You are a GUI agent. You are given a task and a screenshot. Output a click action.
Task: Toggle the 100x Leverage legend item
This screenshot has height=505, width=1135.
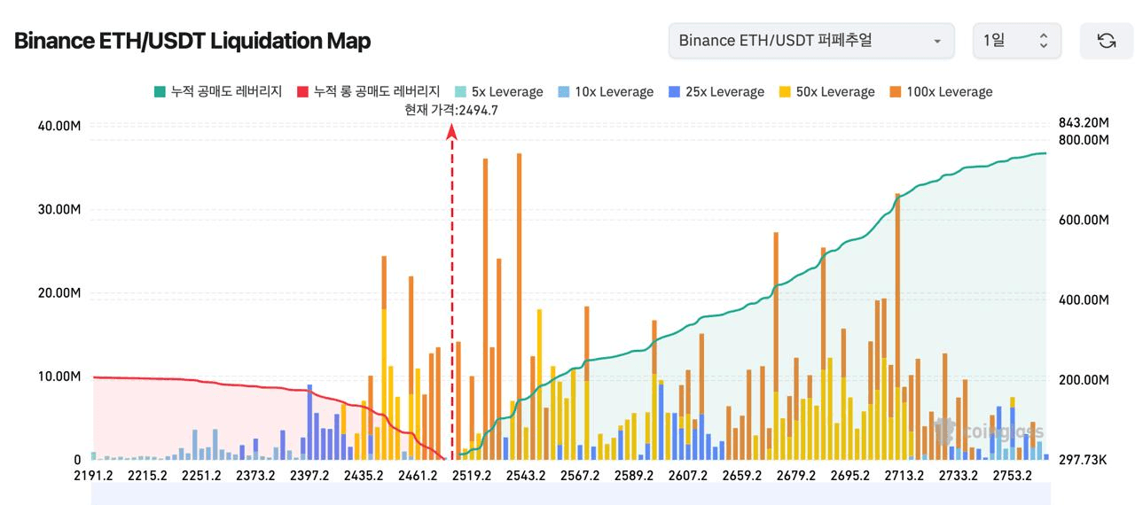942,91
